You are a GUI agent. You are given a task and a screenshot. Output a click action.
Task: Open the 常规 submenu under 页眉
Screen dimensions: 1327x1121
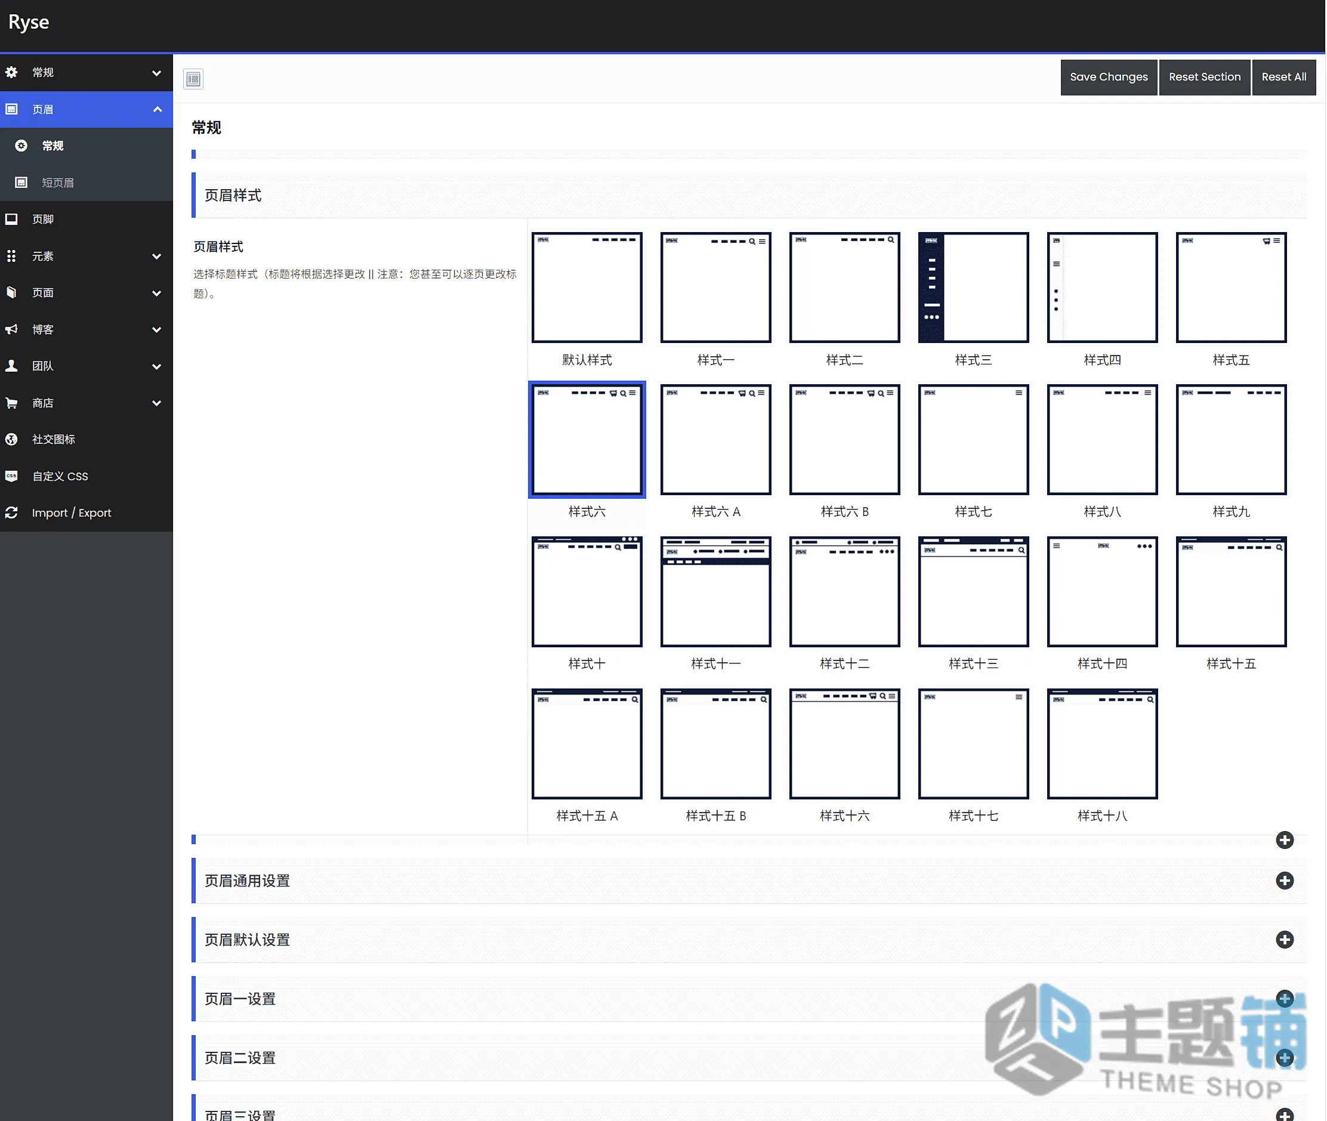pos(87,146)
